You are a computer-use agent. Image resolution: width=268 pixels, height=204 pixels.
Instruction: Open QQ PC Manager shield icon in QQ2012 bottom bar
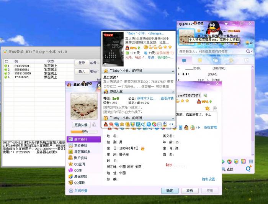236,161
